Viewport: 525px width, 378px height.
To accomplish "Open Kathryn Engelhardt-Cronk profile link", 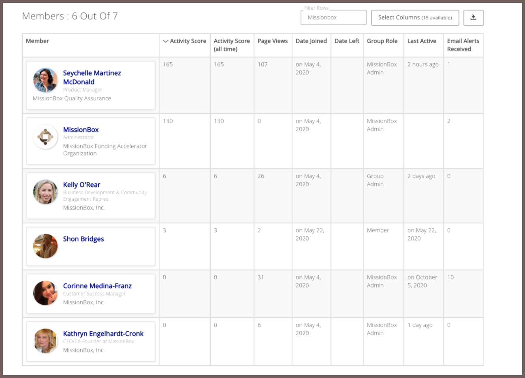I will [103, 333].
